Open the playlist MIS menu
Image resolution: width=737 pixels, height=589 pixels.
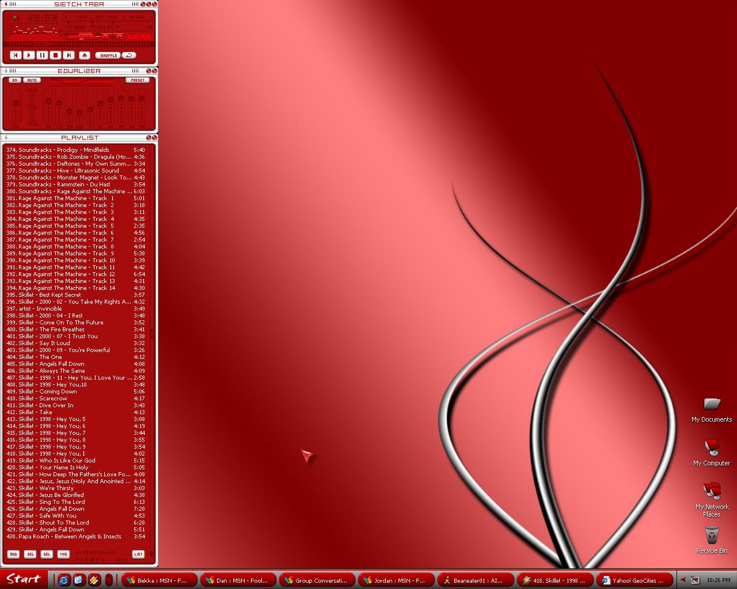(x=63, y=554)
